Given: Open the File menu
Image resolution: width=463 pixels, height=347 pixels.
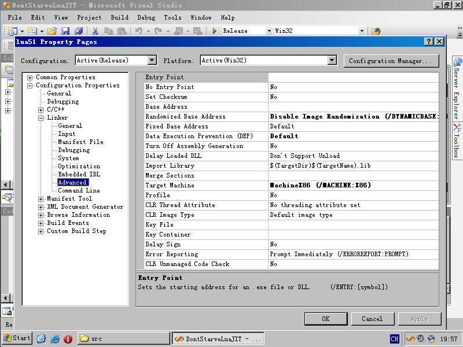Looking at the screenshot, I should pyautogui.click(x=15, y=17).
